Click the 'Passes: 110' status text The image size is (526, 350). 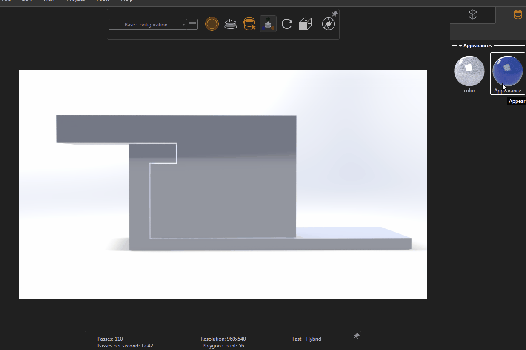[x=110, y=339]
